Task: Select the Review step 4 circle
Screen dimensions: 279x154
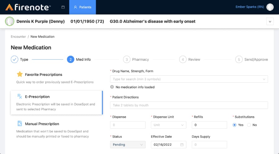Action: coord(183,59)
